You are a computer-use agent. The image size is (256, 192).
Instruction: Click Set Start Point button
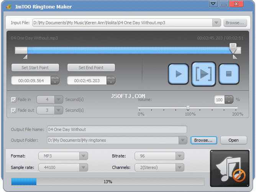tap(35, 68)
